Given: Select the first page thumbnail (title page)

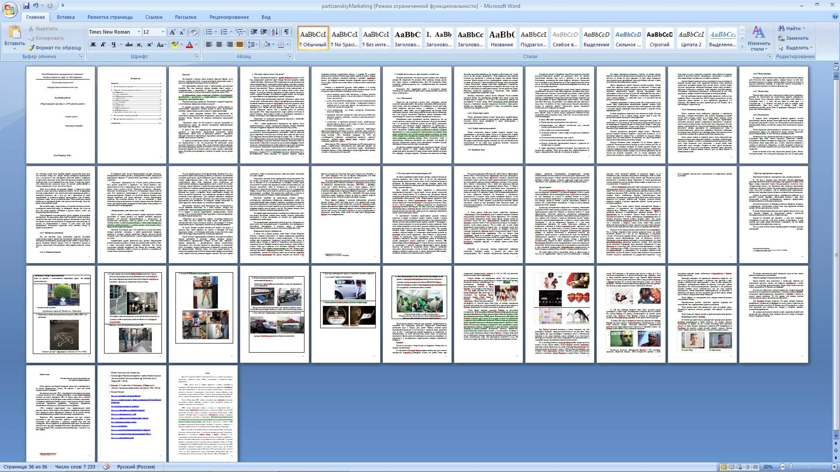Looking at the screenshot, I should [60, 115].
